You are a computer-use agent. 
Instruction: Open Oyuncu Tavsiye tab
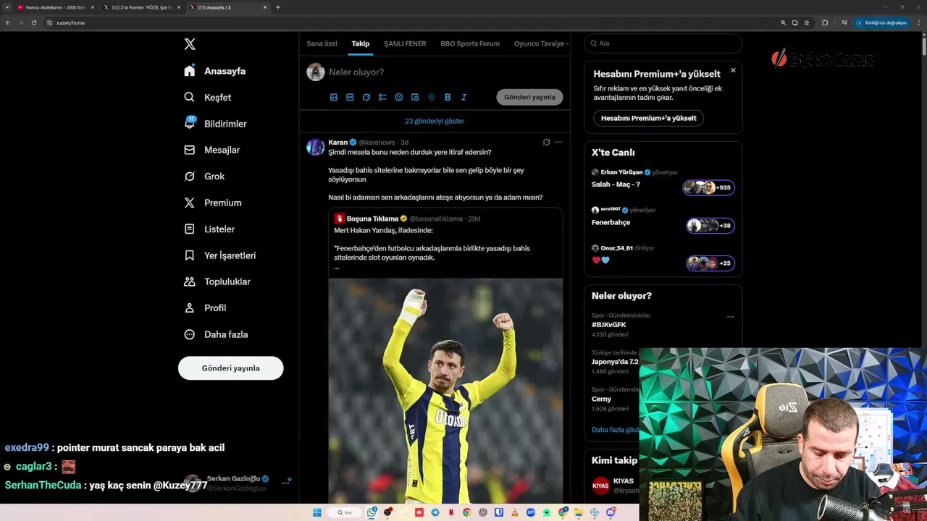pyautogui.click(x=541, y=43)
